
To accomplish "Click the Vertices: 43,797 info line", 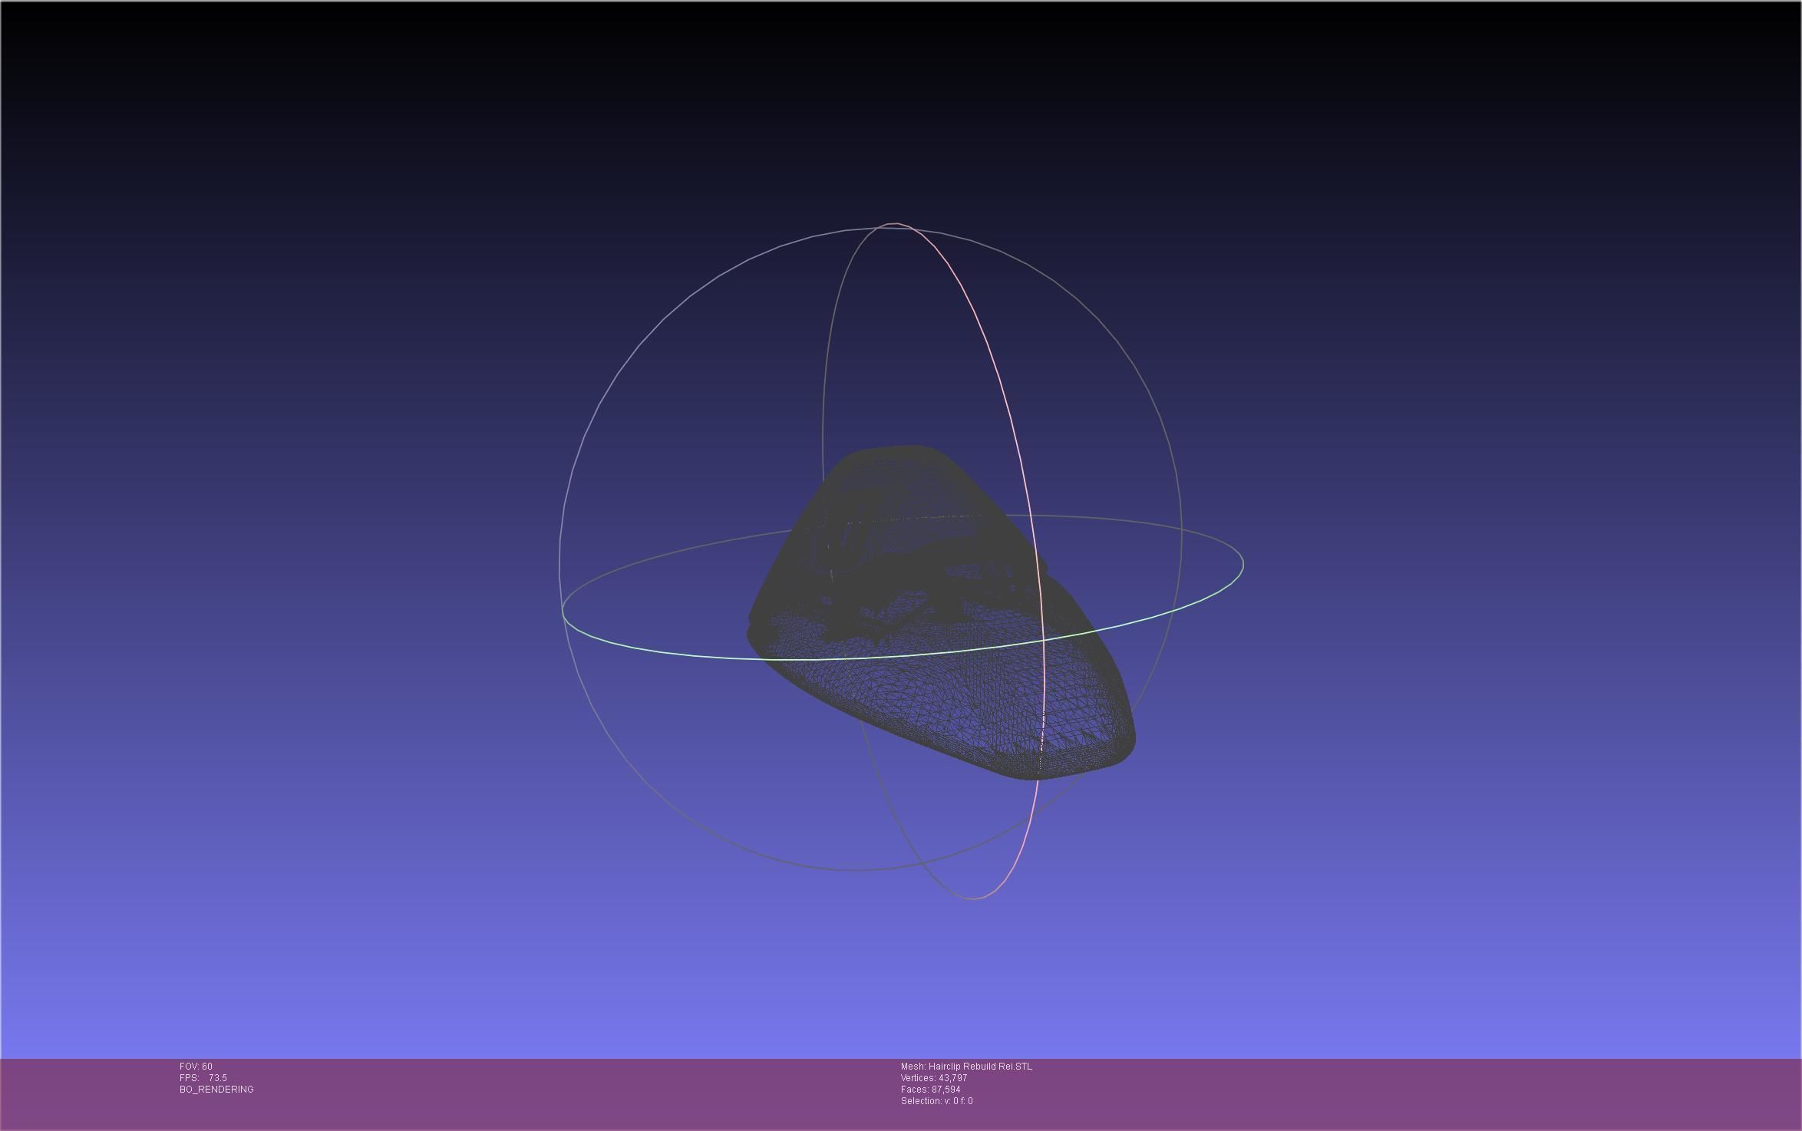I will 933,1078.
